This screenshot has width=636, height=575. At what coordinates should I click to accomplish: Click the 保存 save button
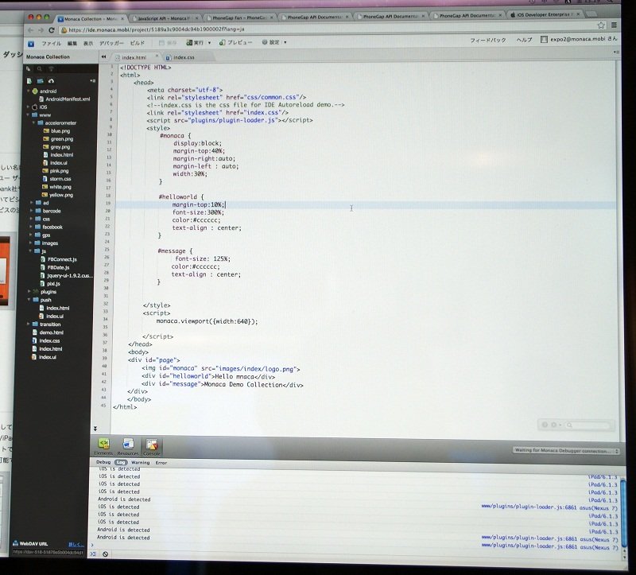tap(169, 43)
